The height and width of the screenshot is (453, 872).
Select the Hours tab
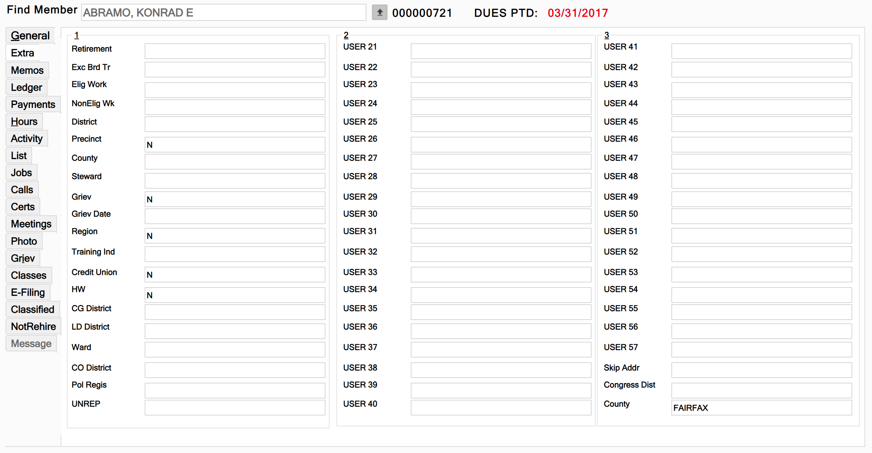coord(24,121)
